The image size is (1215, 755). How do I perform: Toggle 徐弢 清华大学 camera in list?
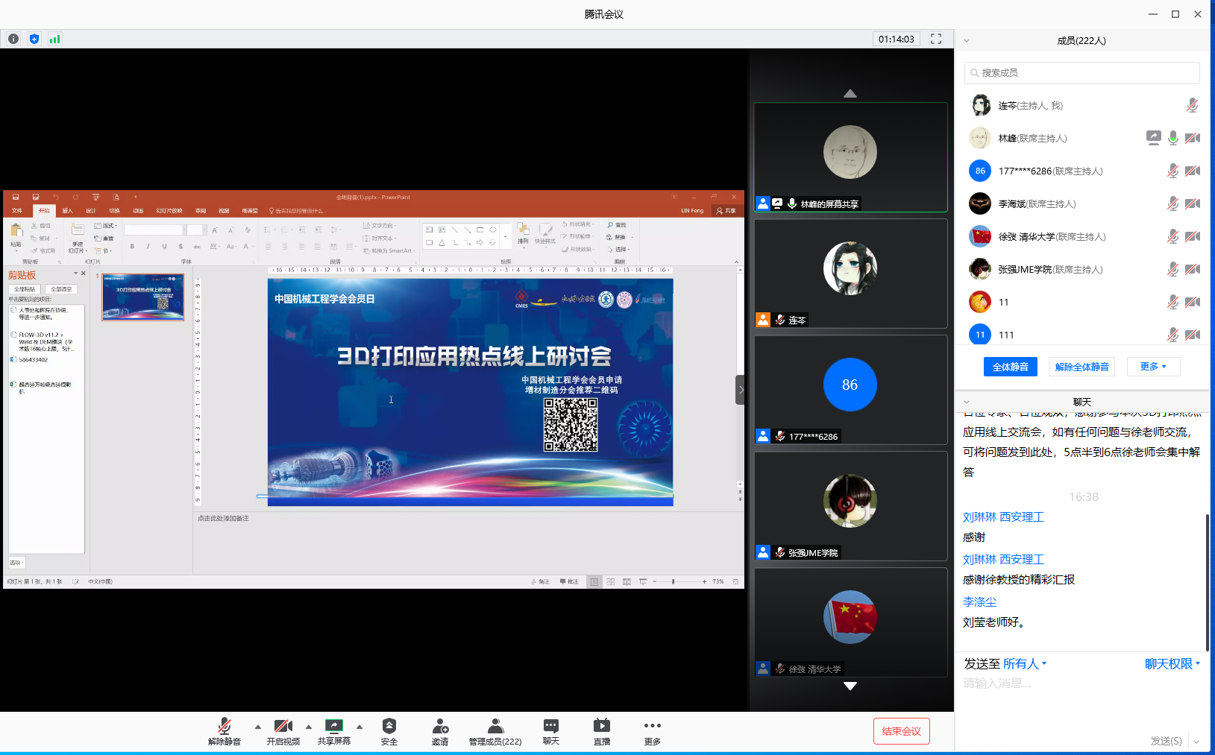pos(1193,236)
